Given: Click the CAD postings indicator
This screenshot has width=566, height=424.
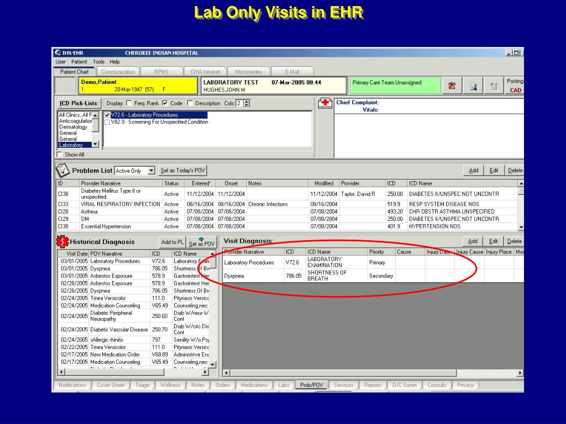Looking at the screenshot, I should click(x=516, y=90).
